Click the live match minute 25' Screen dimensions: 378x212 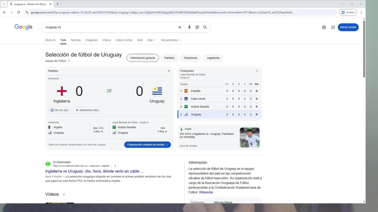109,91
